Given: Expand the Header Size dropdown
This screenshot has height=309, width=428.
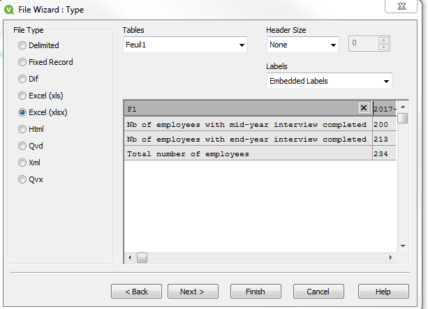Looking at the screenshot, I should pyautogui.click(x=303, y=45).
